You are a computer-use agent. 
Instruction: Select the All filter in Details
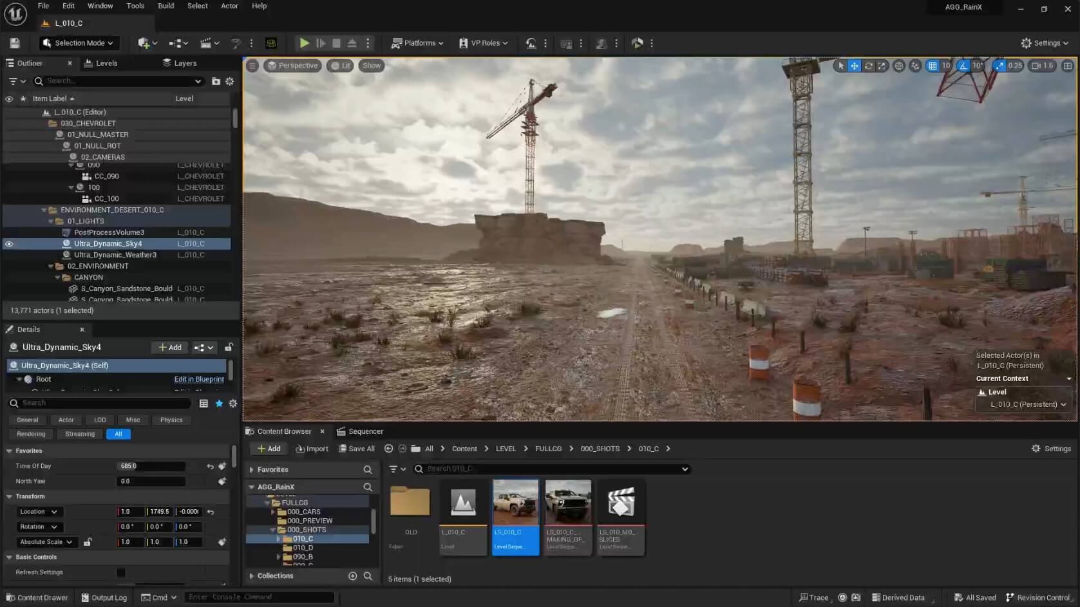pyautogui.click(x=118, y=434)
